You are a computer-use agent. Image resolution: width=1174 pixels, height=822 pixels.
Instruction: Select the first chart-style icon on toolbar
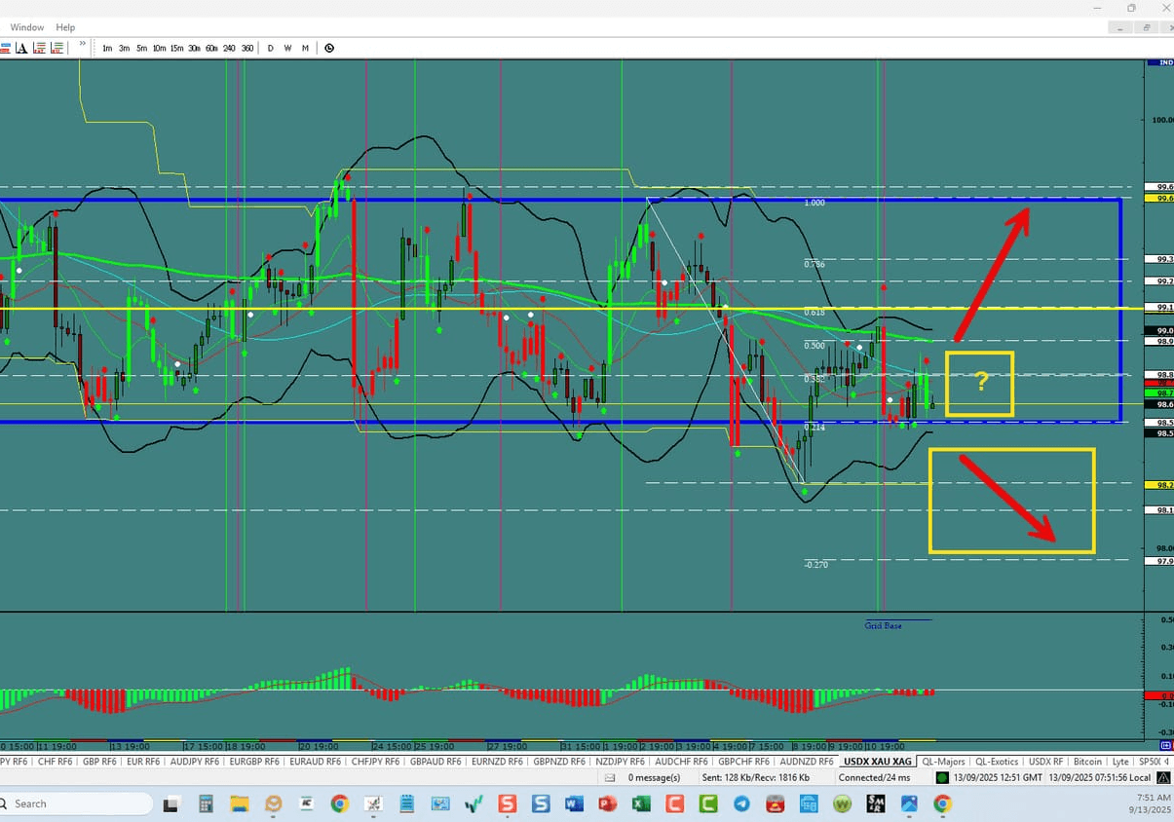pyautogui.click(x=7, y=48)
